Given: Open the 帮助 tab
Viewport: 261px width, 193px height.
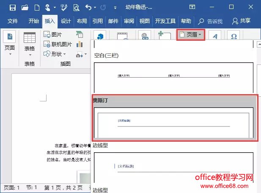Looking at the screenshot, I should point(186,21).
